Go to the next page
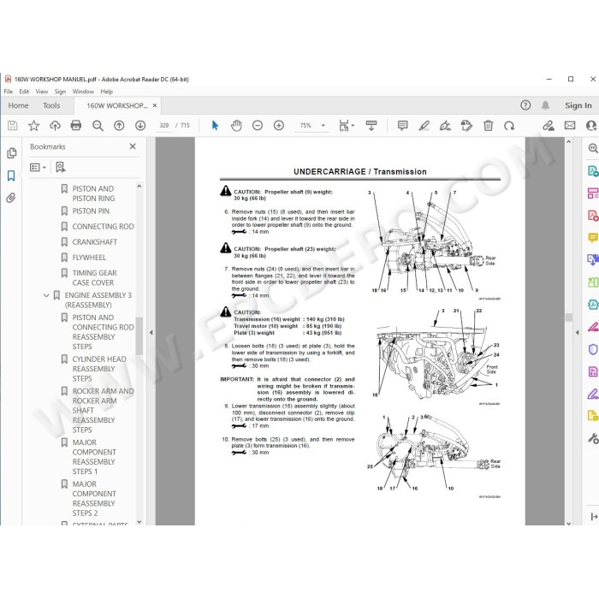 (x=140, y=125)
